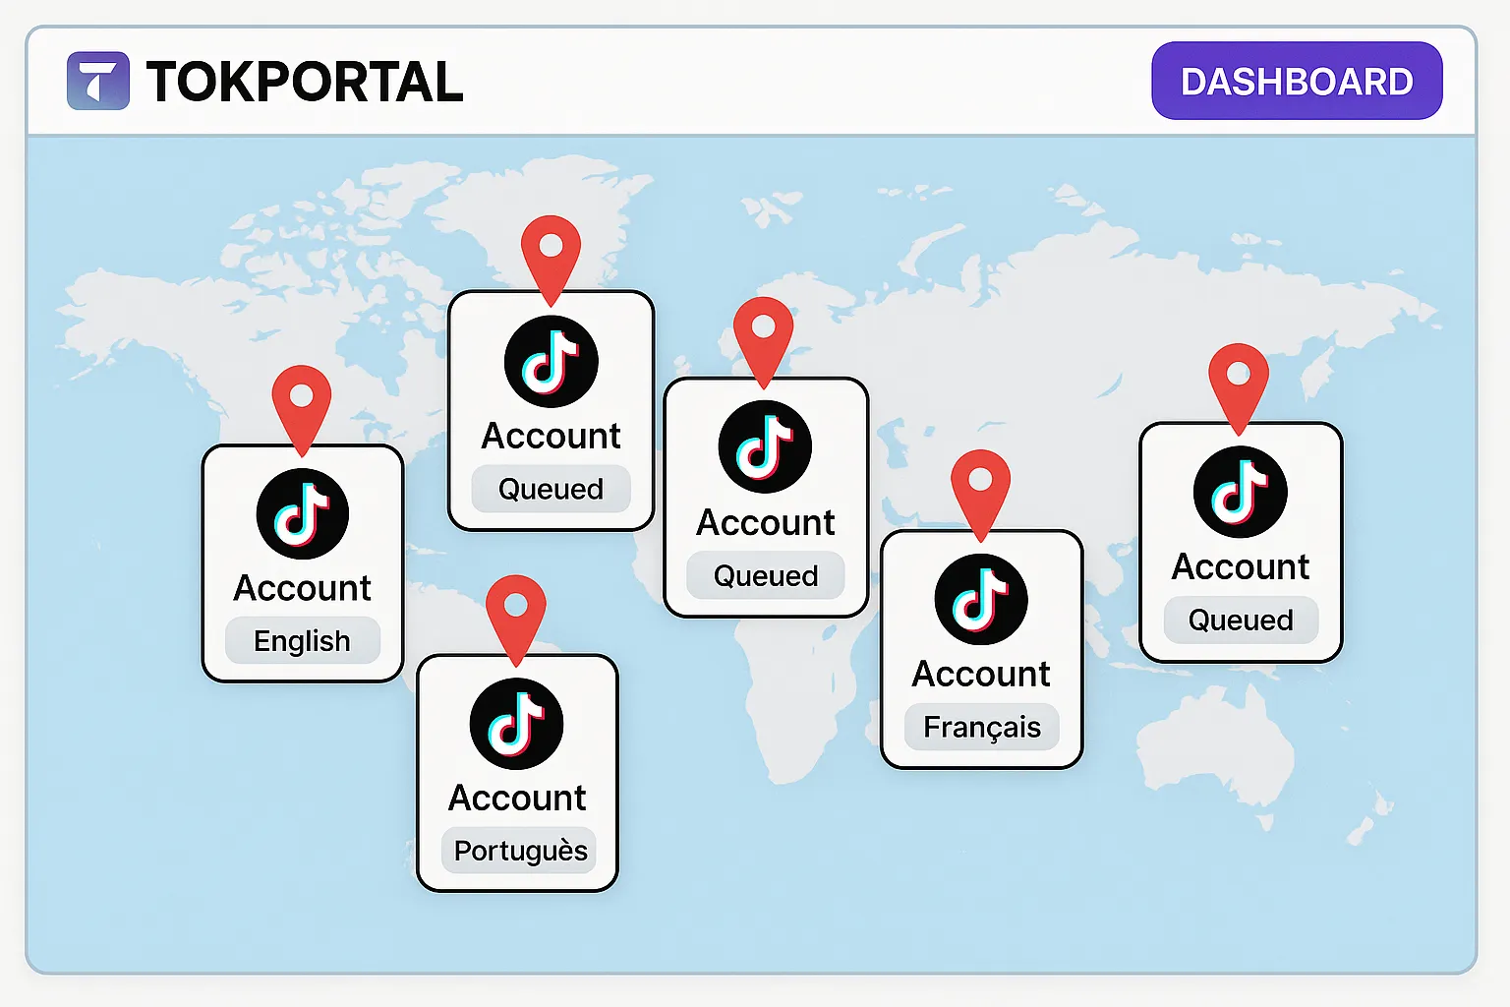Image resolution: width=1510 pixels, height=1007 pixels.
Task: Select the pin on the Japan Queued account
Action: (1239, 388)
